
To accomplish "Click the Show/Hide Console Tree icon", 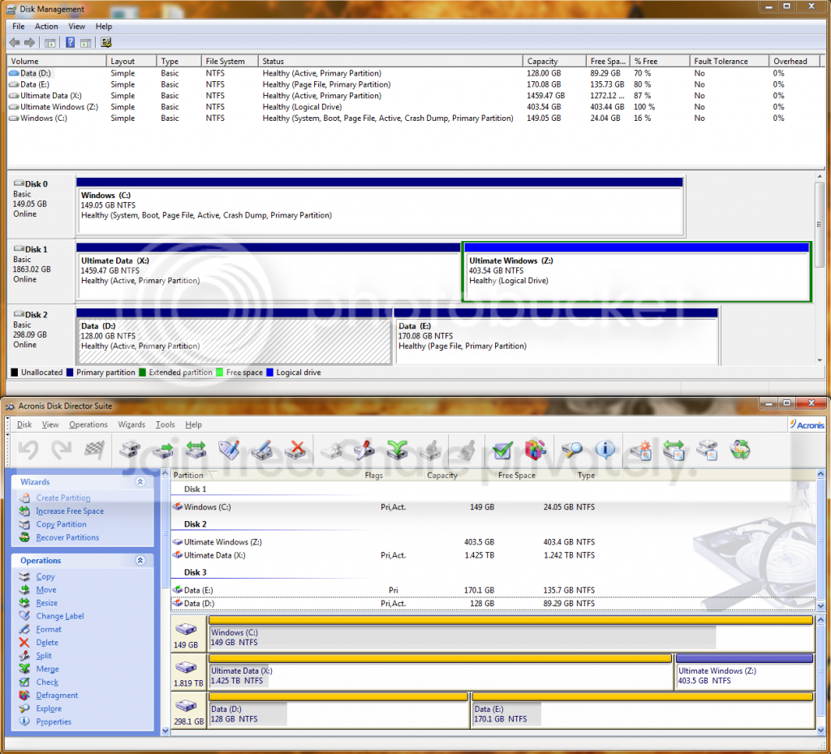I will (50, 43).
